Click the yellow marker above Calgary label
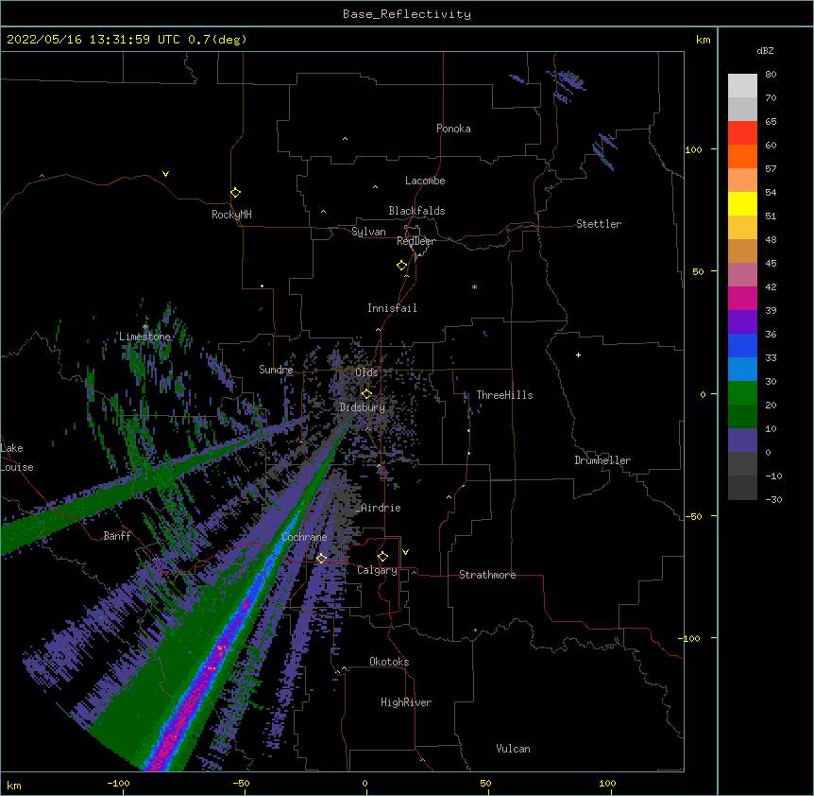This screenshot has height=796, width=814. pos(382,557)
